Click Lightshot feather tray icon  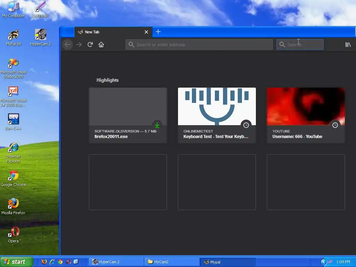pyautogui.click(x=330, y=262)
